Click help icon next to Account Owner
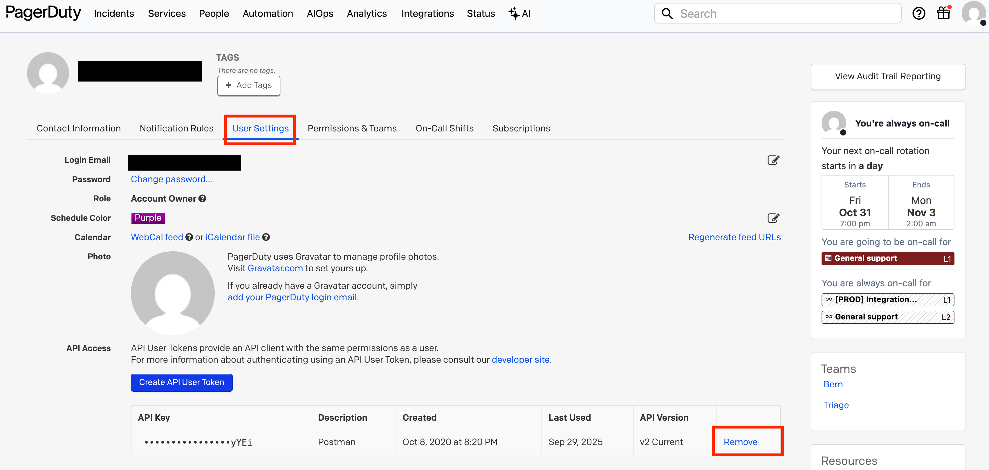The height and width of the screenshot is (470, 989). tap(202, 199)
